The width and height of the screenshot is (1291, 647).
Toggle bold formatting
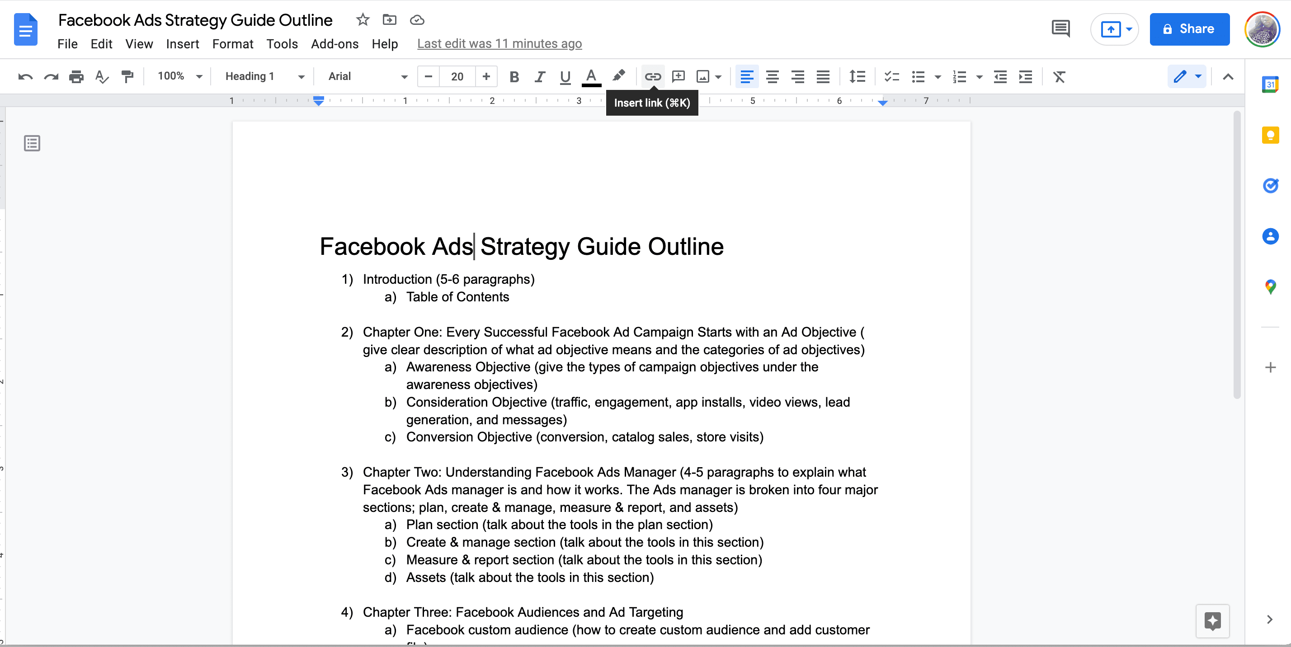click(514, 77)
